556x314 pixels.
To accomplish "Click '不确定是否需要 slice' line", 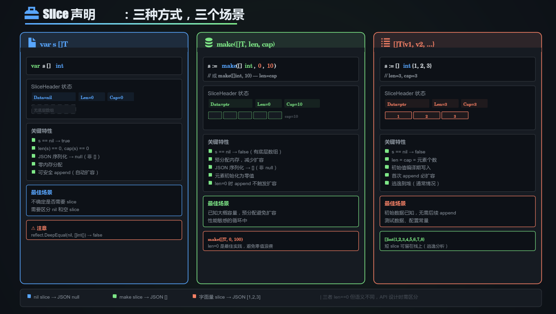I will (53, 202).
